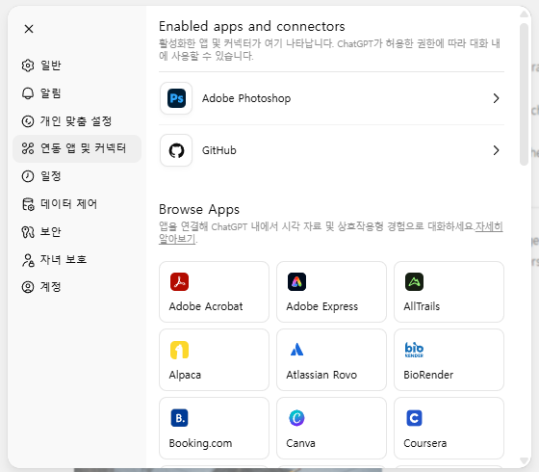Expand Adobe Photoshop chevron arrow
The width and height of the screenshot is (539, 472).
point(496,98)
